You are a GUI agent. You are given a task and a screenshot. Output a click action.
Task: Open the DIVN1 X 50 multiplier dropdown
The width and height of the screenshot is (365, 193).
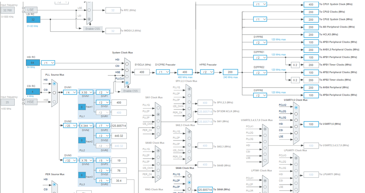coord(86,92)
